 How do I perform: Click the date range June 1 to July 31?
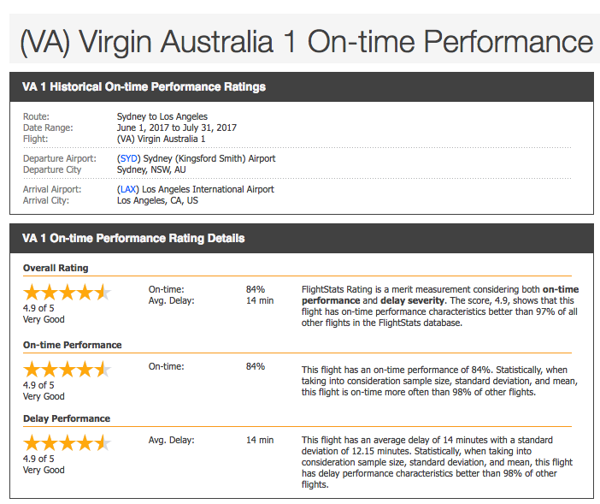[177, 127]
